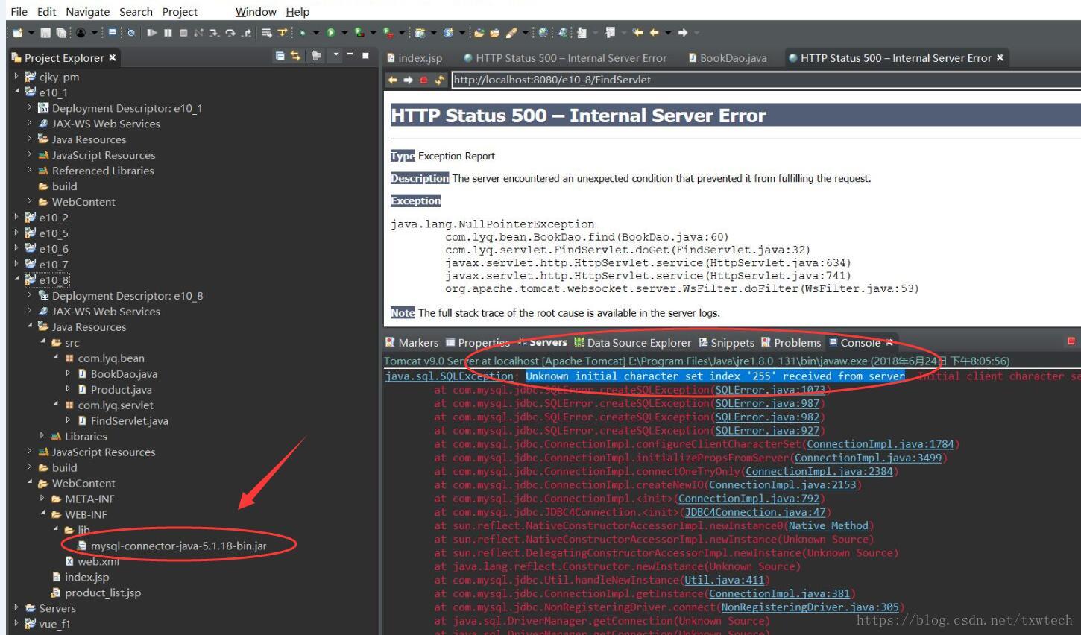The image size is (1081, 635).
Task: Select Product.java in com.lyq.bean
Action: [x=114, y=389]
